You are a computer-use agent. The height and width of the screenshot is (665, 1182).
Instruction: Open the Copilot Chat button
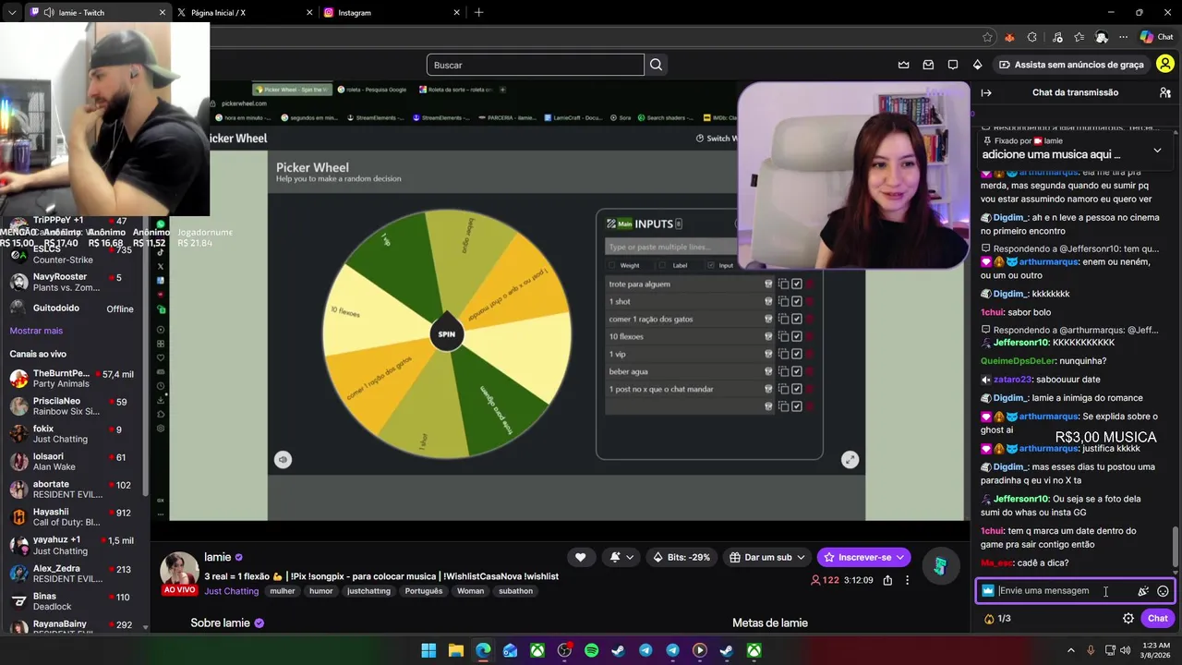click(x=1156, y=37)
